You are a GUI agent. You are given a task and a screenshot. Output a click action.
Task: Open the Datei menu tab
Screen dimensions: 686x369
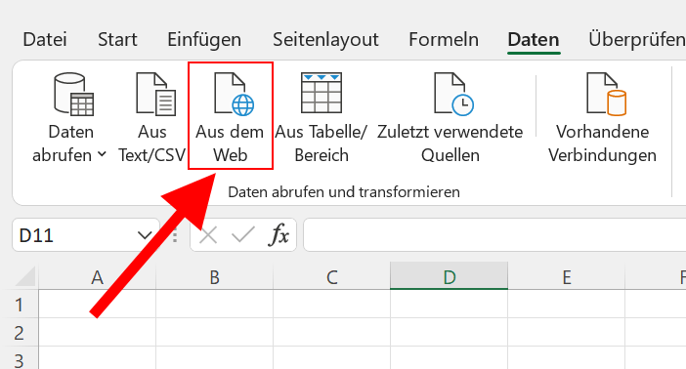click(45, 40)
